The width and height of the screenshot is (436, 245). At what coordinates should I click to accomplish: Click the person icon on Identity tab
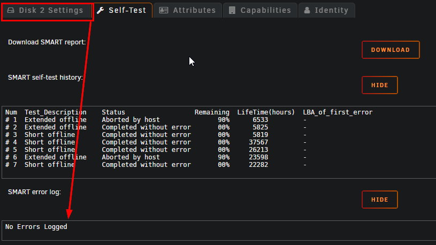[x=307, y=10]
